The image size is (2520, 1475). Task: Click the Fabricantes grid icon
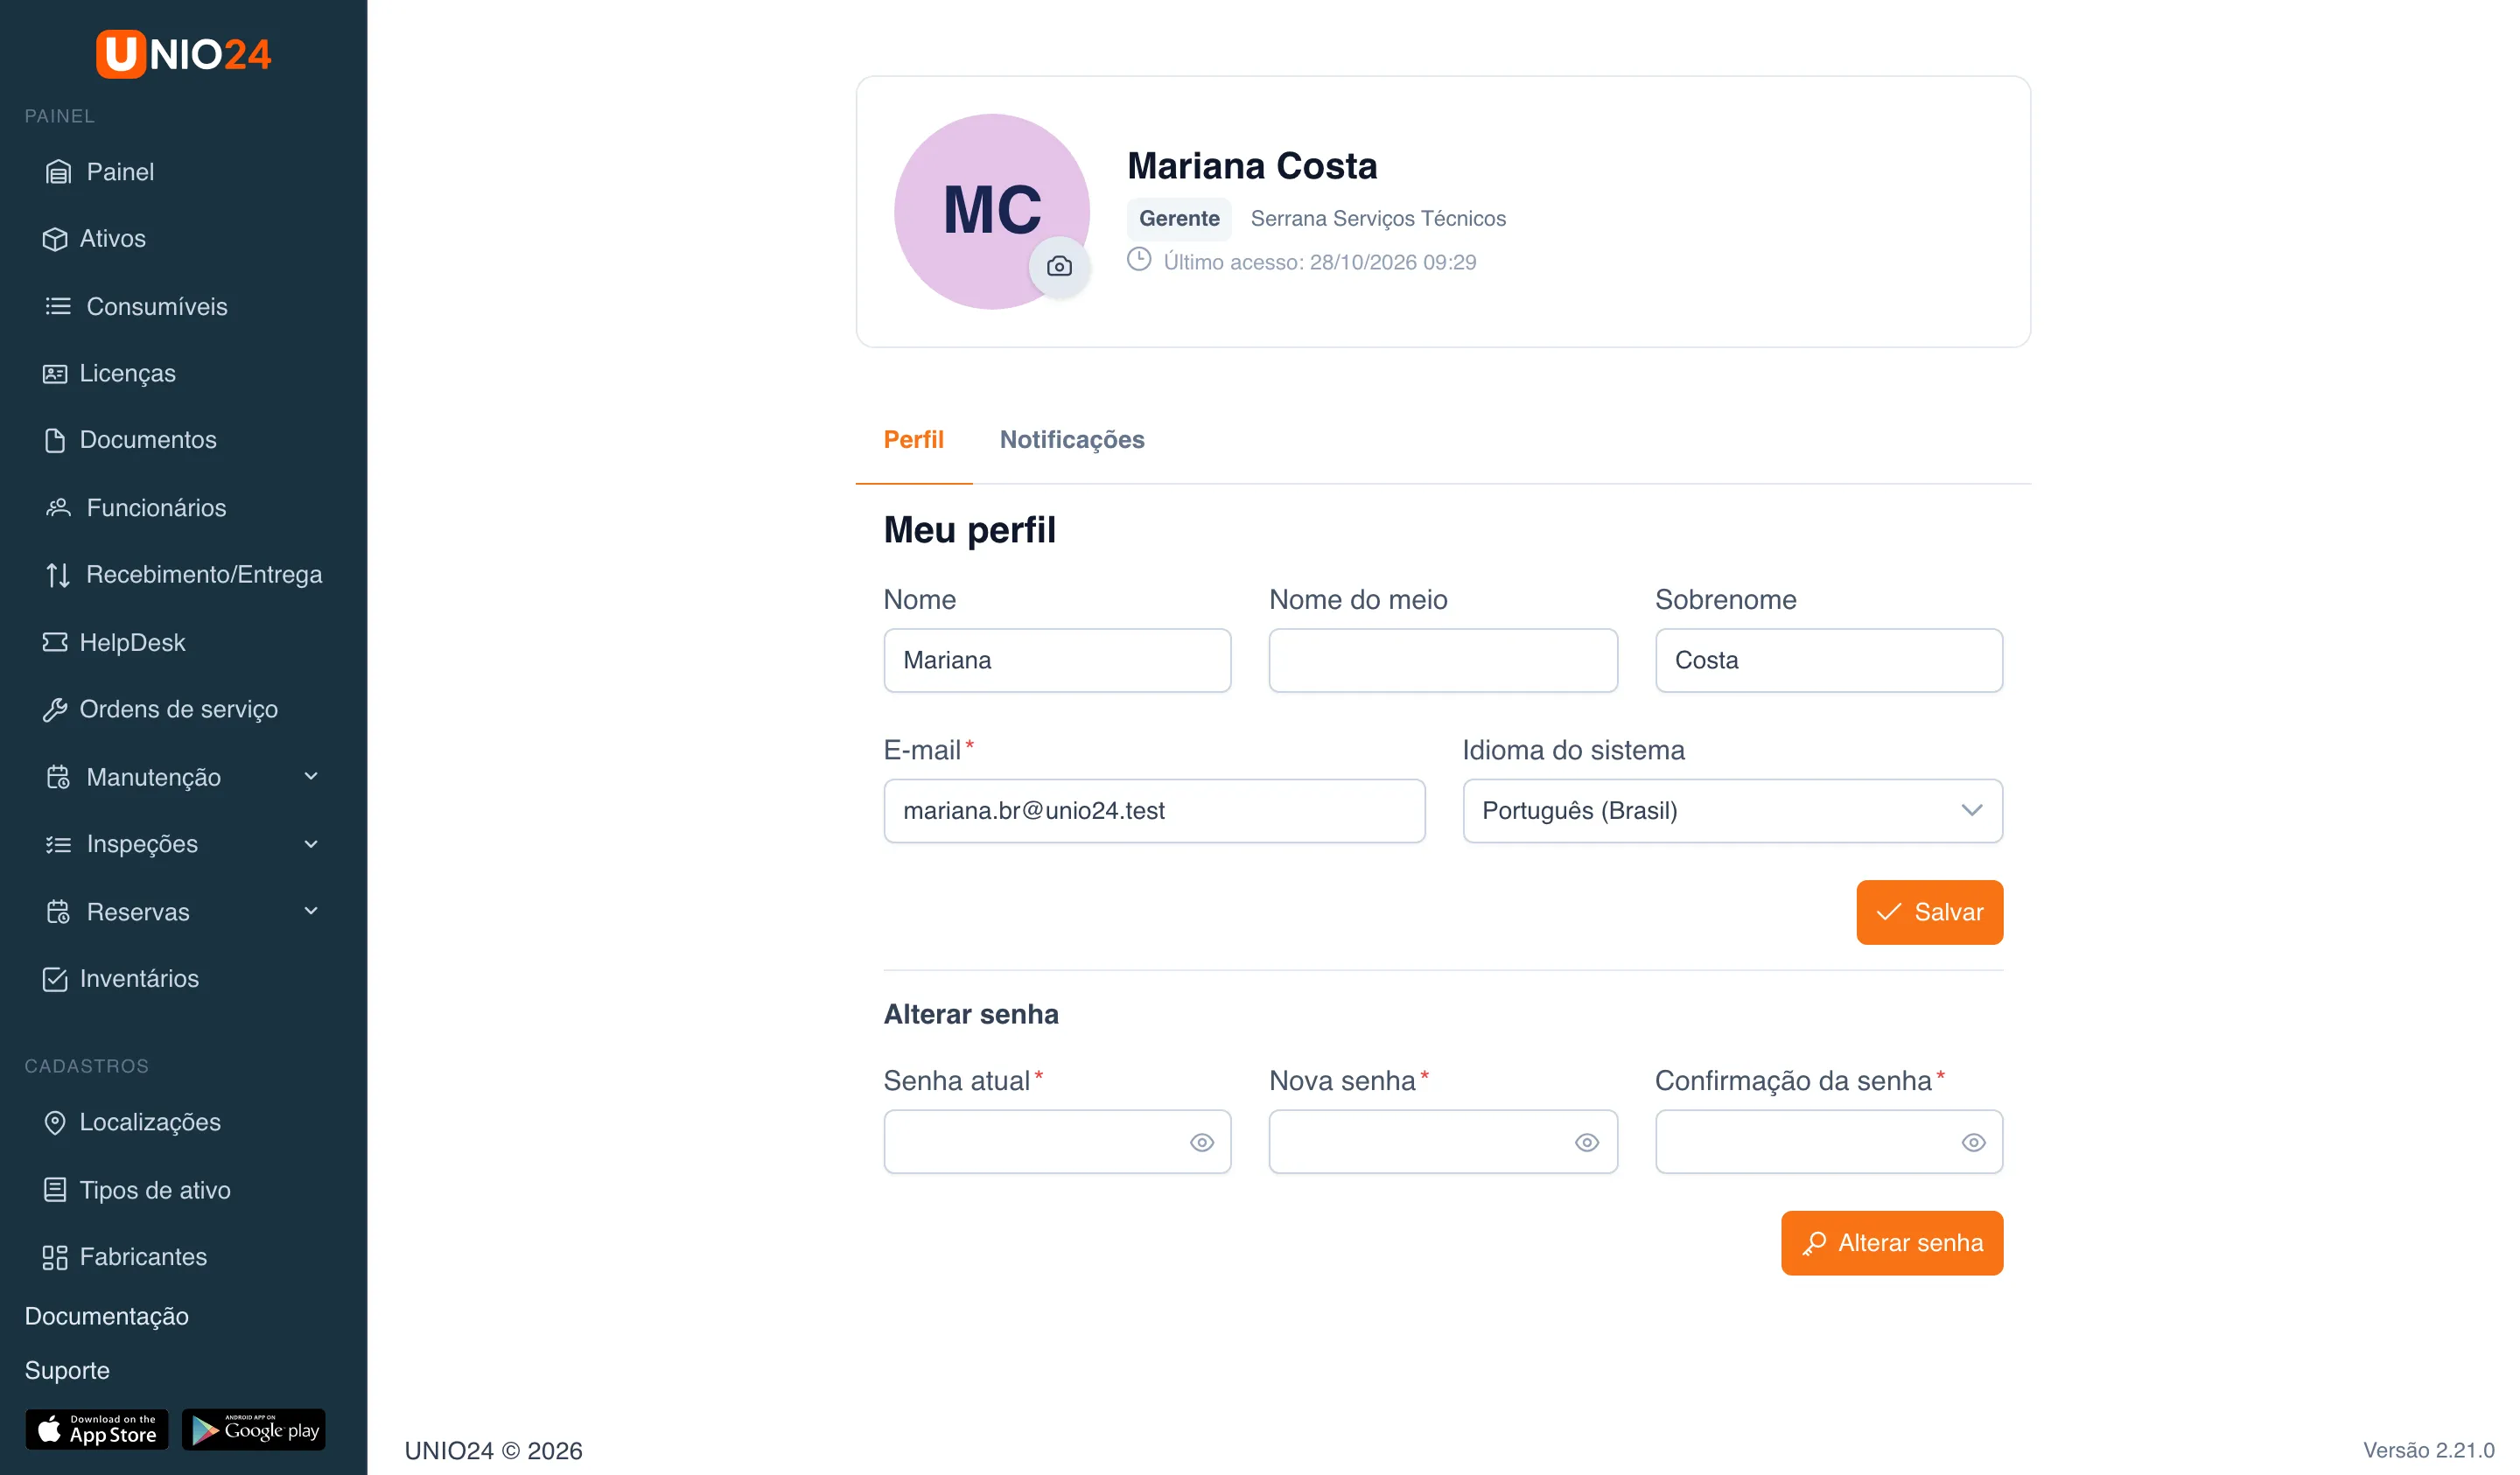[x=55, y=1257]
